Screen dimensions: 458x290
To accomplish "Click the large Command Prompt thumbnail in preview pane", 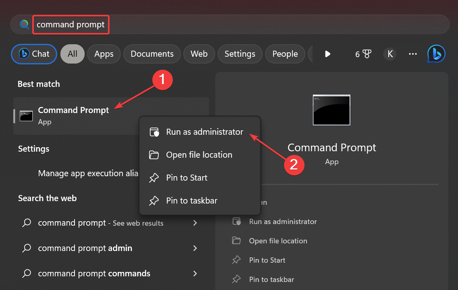I will click(332, 110).
